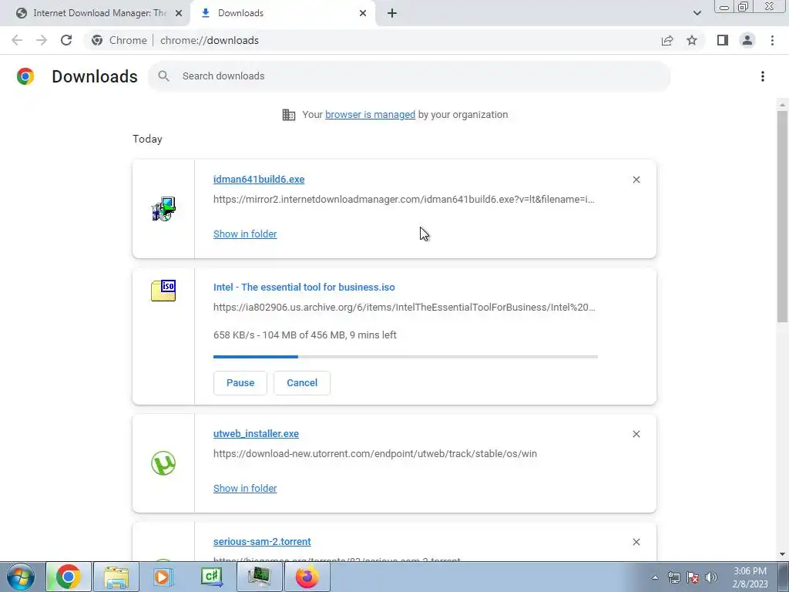Click the share icon in the address bar
The image size is (789, 592).
(667, 40)
